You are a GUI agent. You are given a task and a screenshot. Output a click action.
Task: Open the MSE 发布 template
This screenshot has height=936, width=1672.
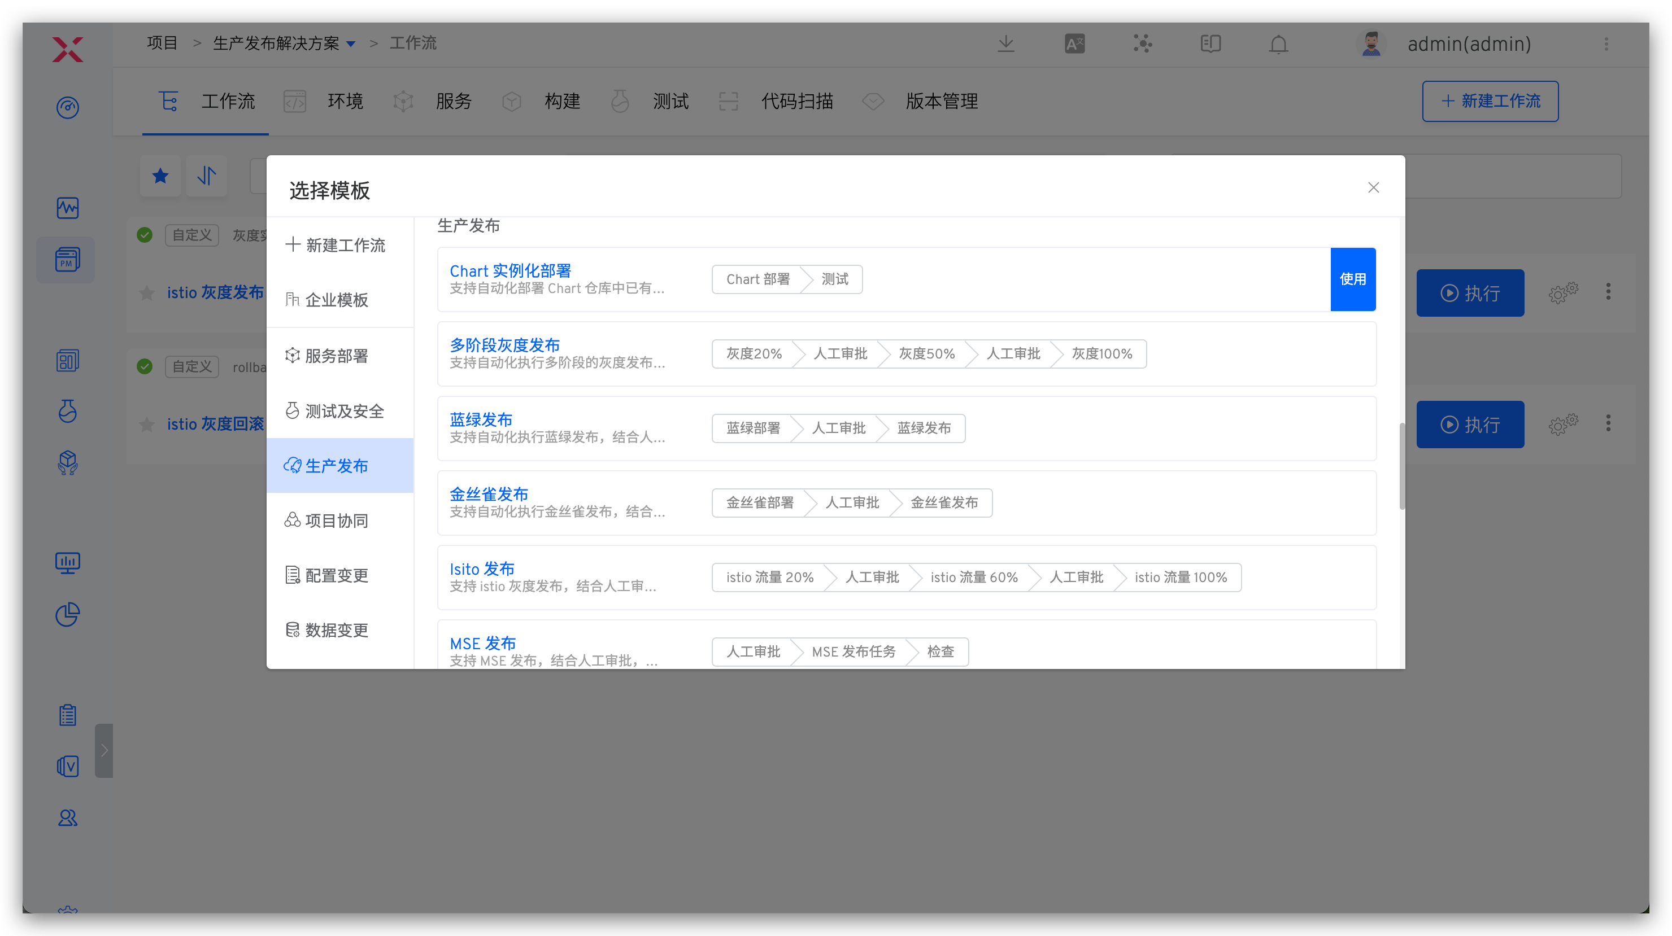pyautogui.click(x=483, y=644)
